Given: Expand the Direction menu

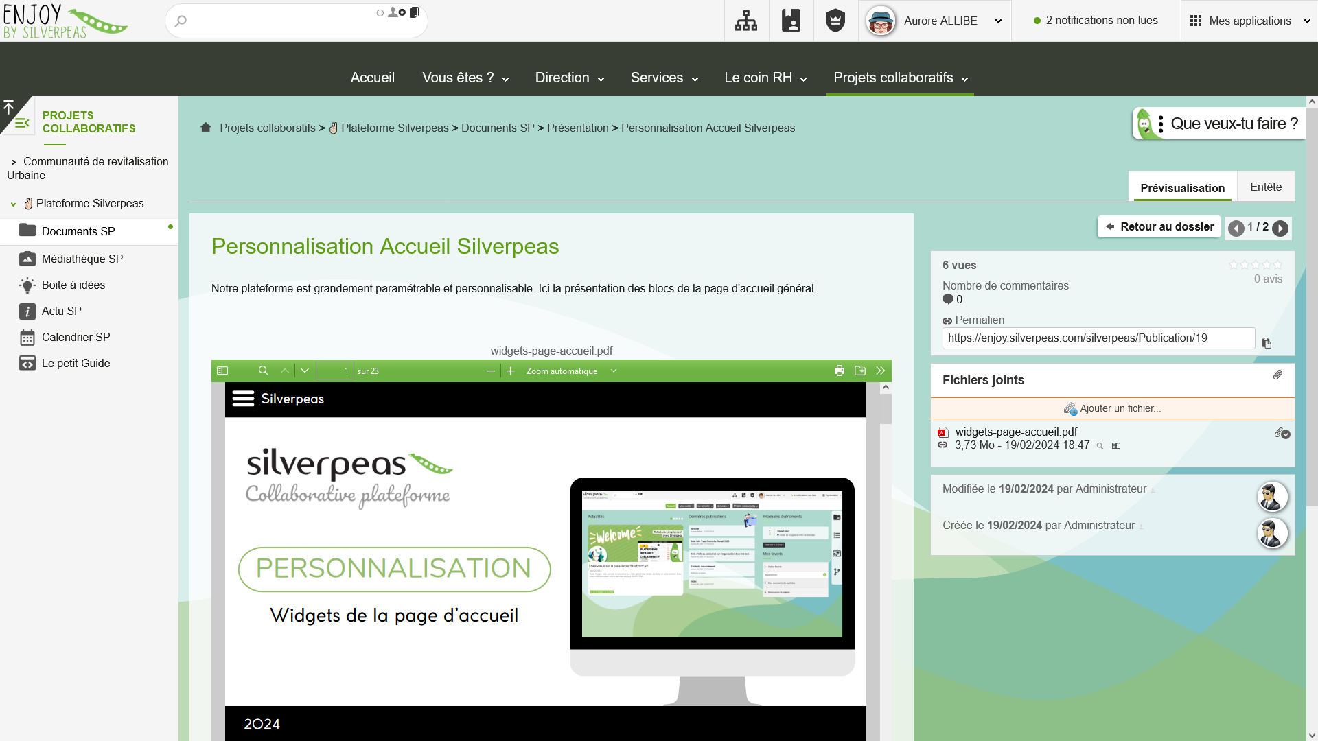Looking at the screenshot, I should point(570,78).
